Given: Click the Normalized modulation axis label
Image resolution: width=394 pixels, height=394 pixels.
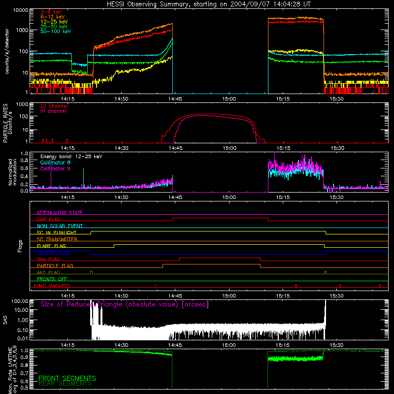Looking at the screenshot, I should (12, 172).
